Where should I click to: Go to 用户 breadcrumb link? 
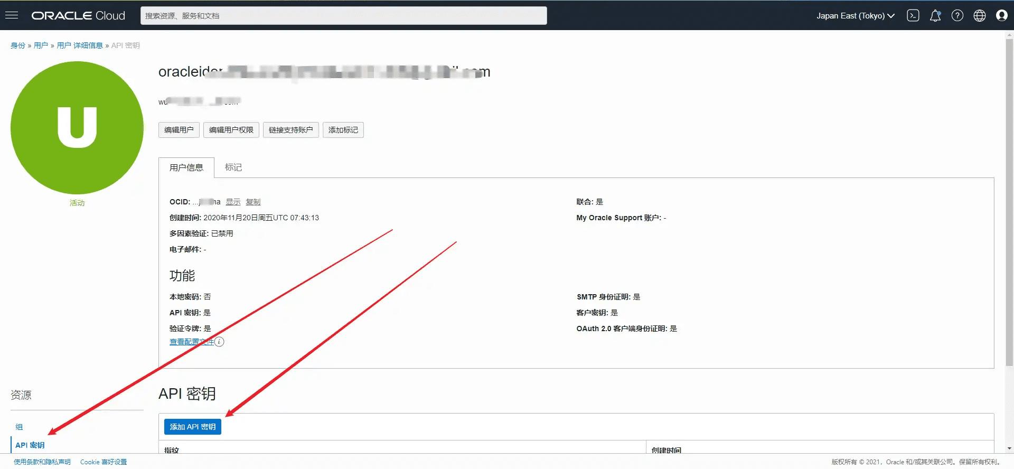(41, 45)
